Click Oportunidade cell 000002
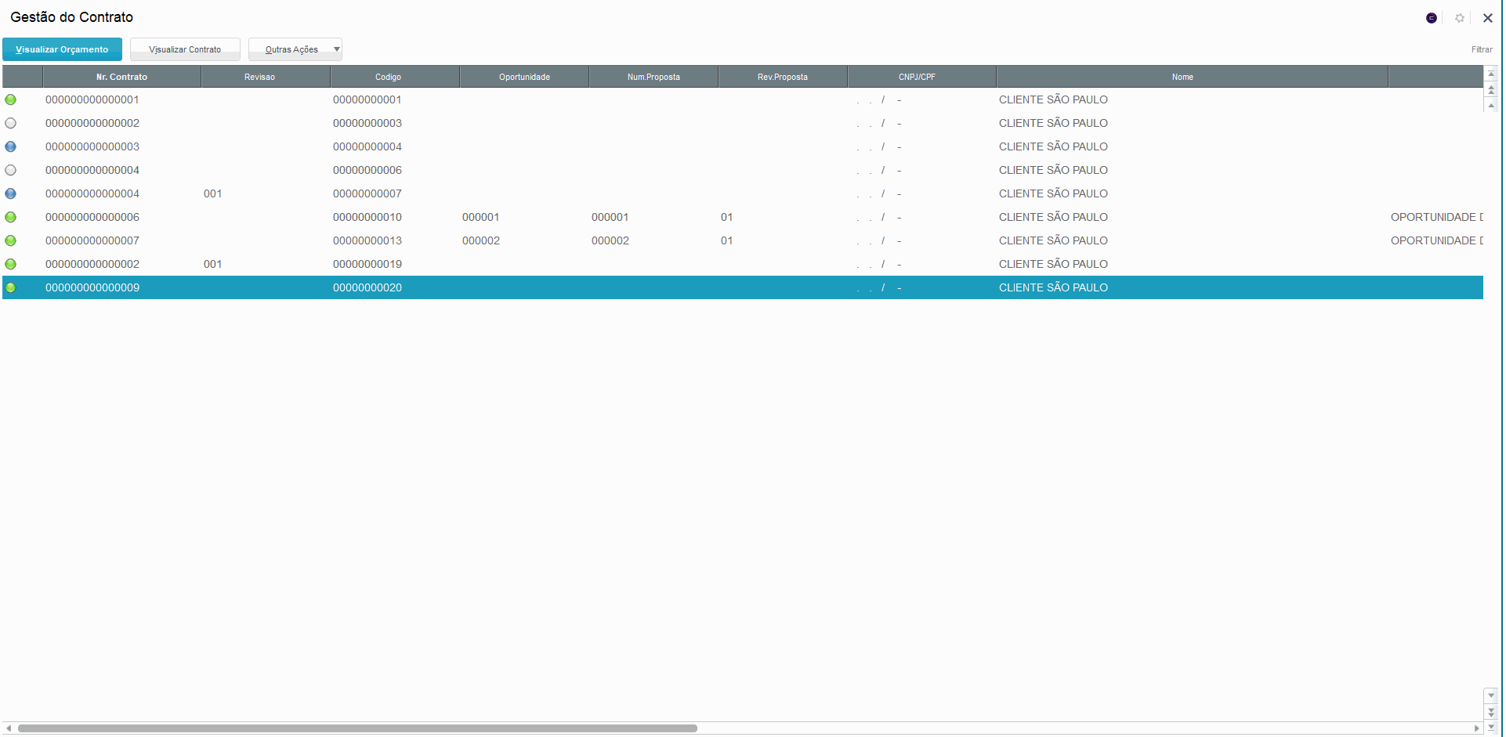 480,240
